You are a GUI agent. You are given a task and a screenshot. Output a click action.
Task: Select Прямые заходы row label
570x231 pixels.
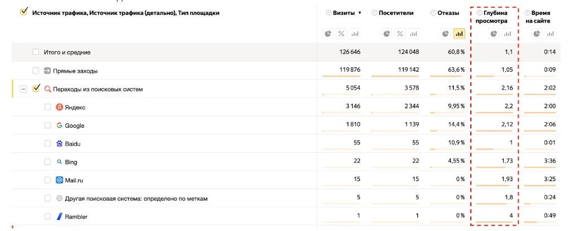pyautogui.click(x=75, y=71)
